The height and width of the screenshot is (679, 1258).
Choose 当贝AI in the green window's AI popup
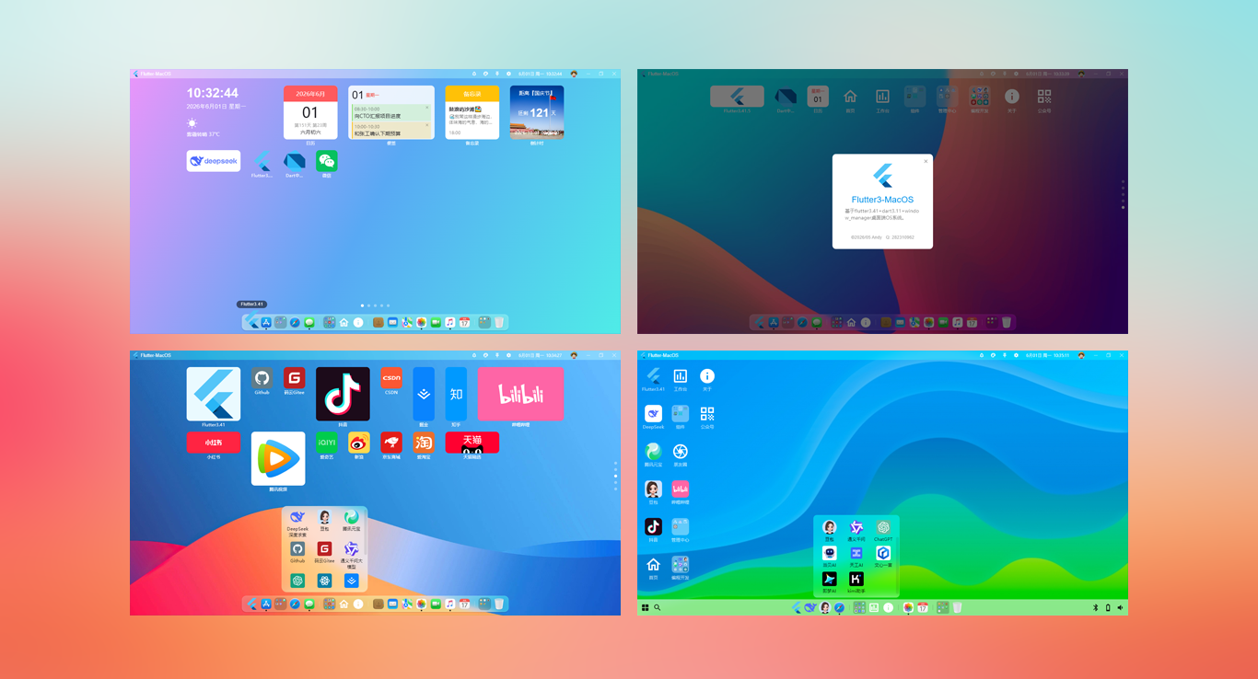830,553
